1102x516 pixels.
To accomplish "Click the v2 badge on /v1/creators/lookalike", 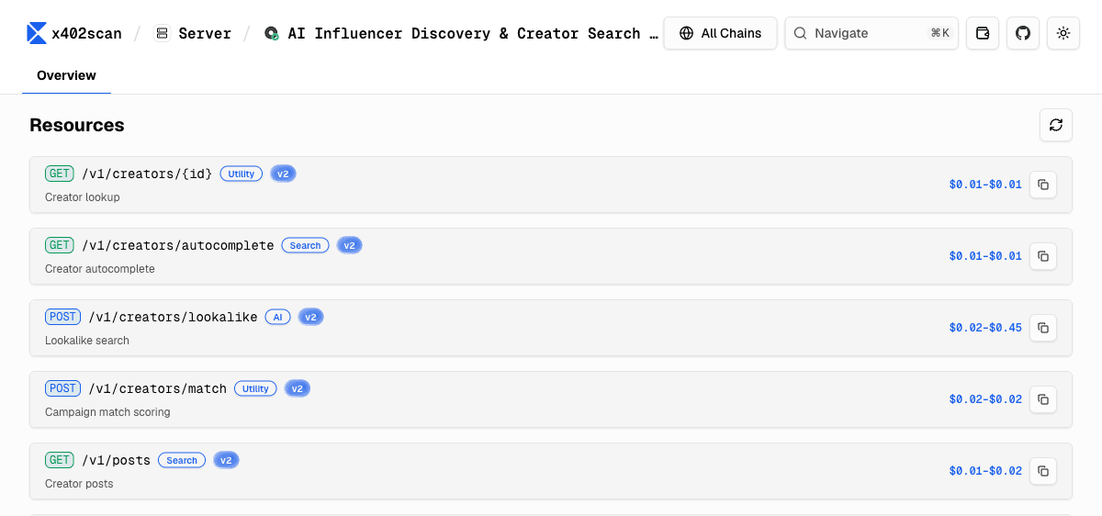I will point(311,317).
